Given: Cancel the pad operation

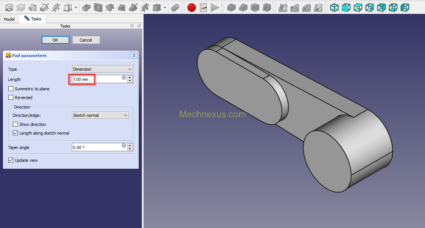Looking at the screenshot, I should [x=86, y=40].
